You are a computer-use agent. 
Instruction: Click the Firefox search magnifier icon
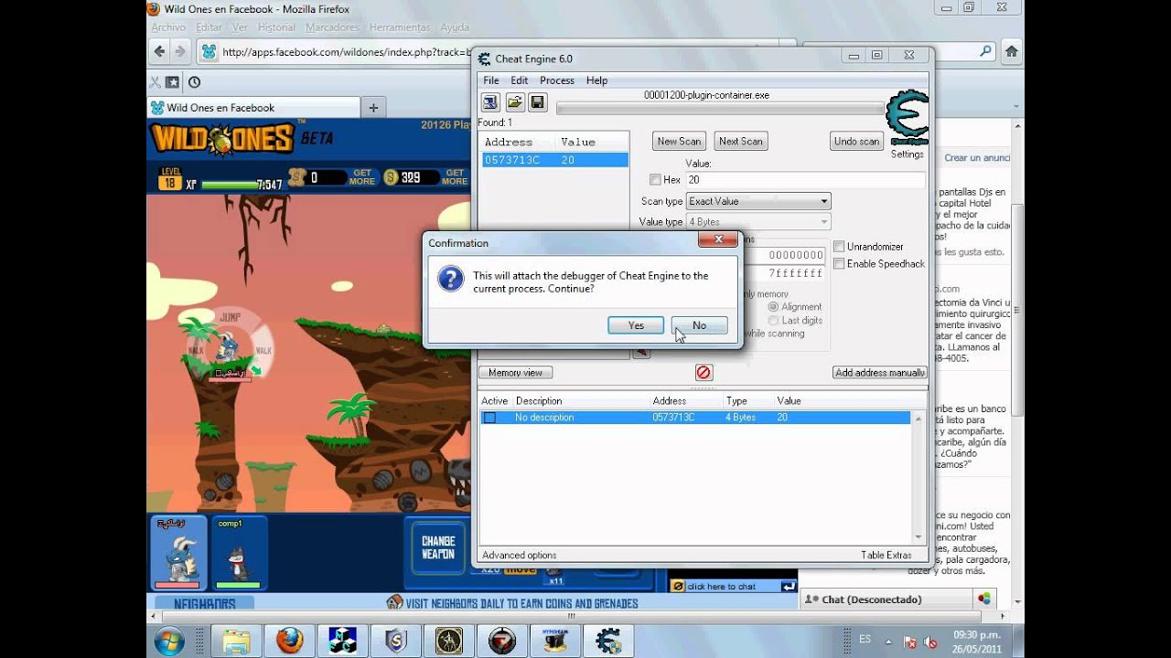(985, 52)
